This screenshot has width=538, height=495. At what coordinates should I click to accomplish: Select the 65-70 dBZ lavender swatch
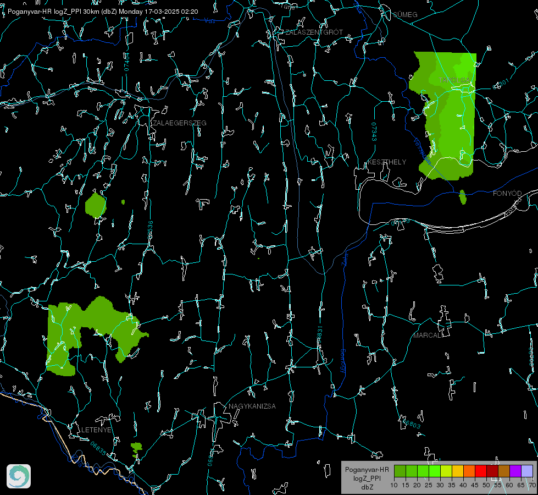click(526, 471)
